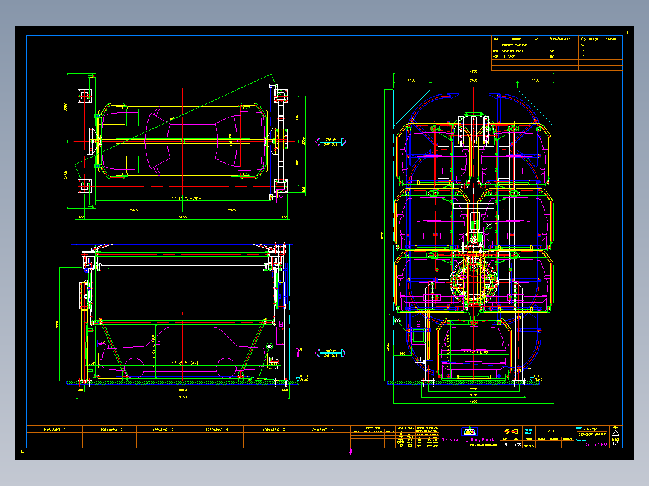This screenshot has width=649, height=486.
Task: Click the Revised_5 revision cell
Action: pos(270,429)
